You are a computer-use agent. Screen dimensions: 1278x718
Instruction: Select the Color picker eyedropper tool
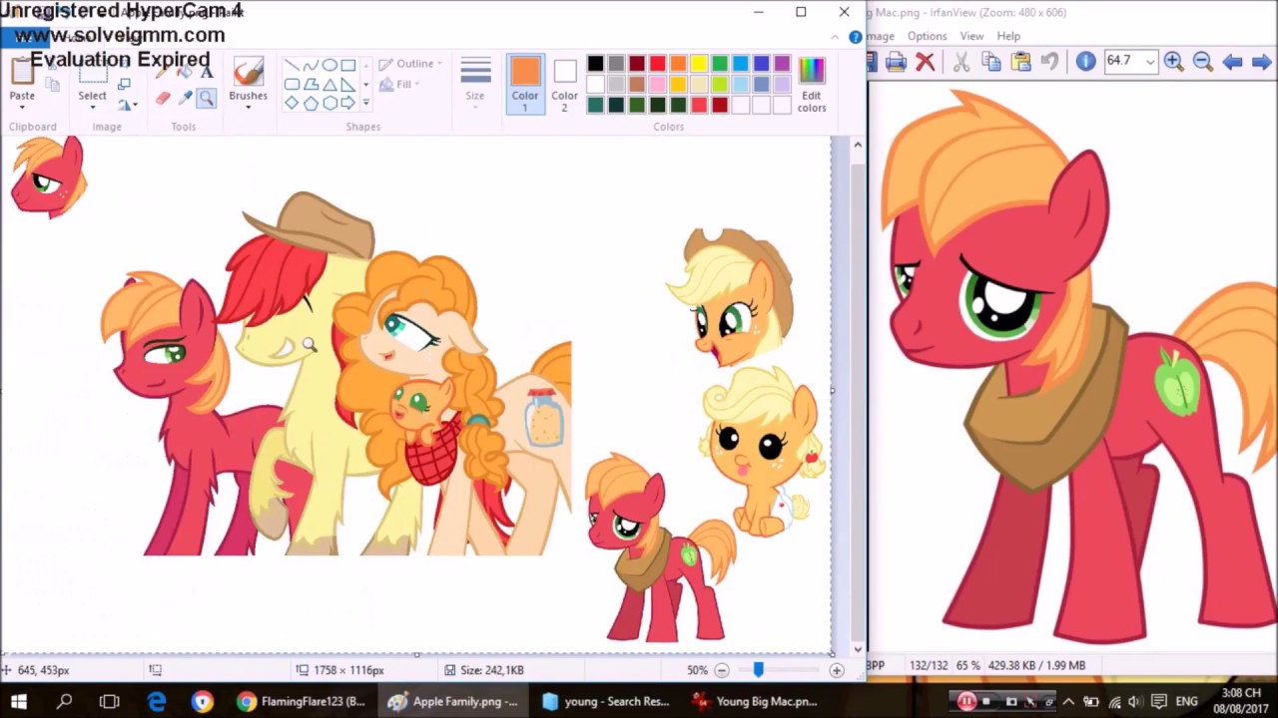pos(185,98)
